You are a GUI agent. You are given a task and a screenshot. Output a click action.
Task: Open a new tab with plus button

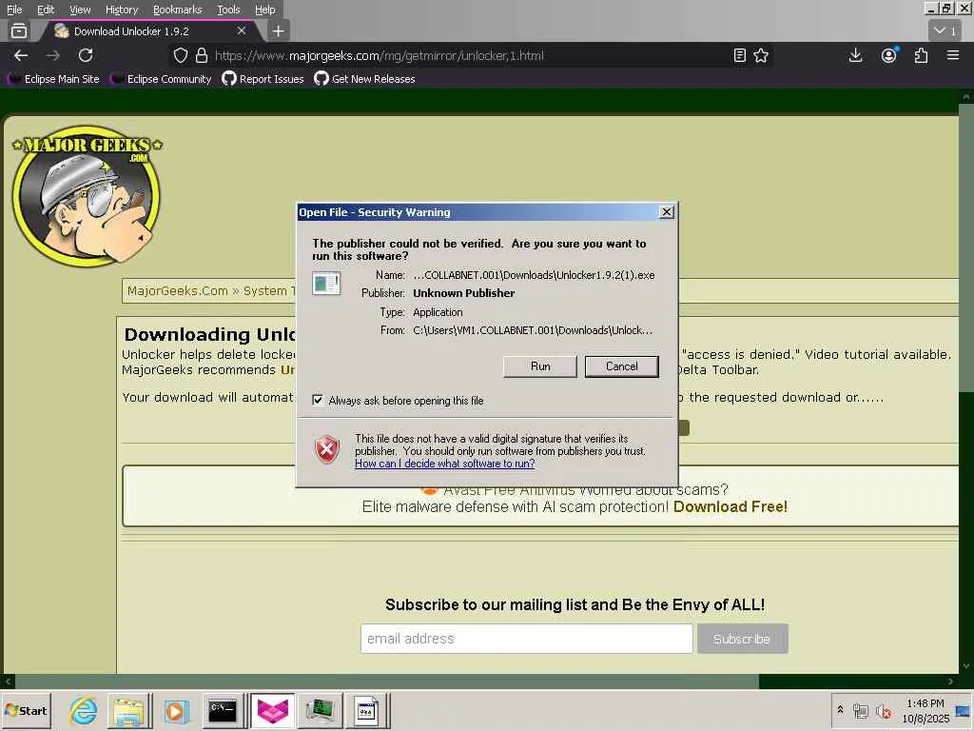[x=279, y=30]
